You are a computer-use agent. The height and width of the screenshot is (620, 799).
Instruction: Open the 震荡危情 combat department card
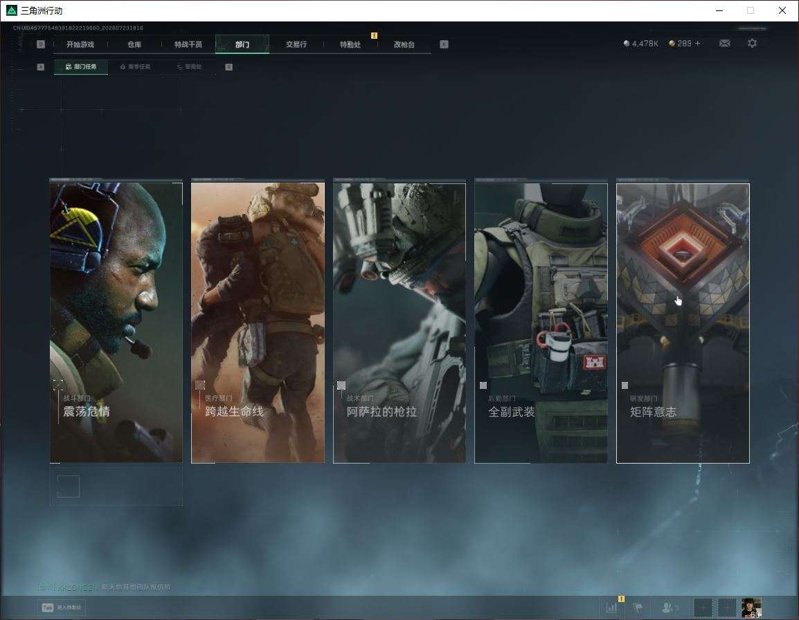[116, 322]
